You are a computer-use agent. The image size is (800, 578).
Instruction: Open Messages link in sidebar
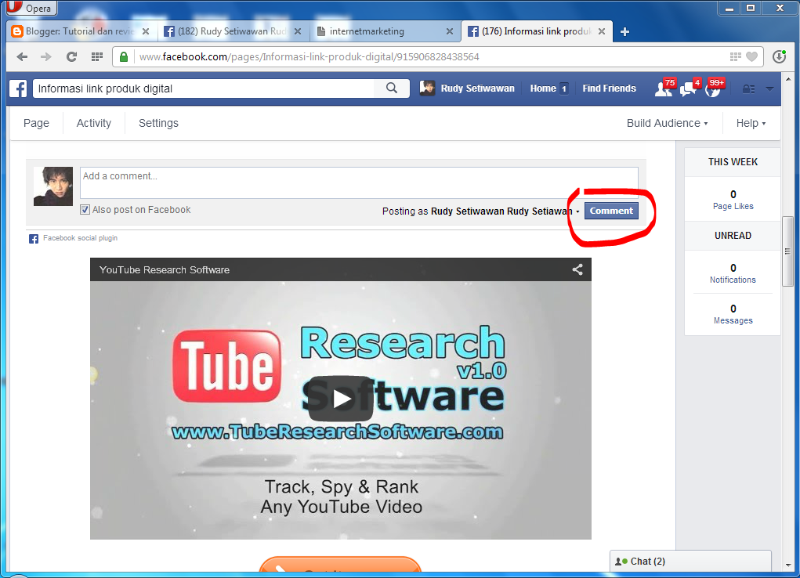pos(733,320)
